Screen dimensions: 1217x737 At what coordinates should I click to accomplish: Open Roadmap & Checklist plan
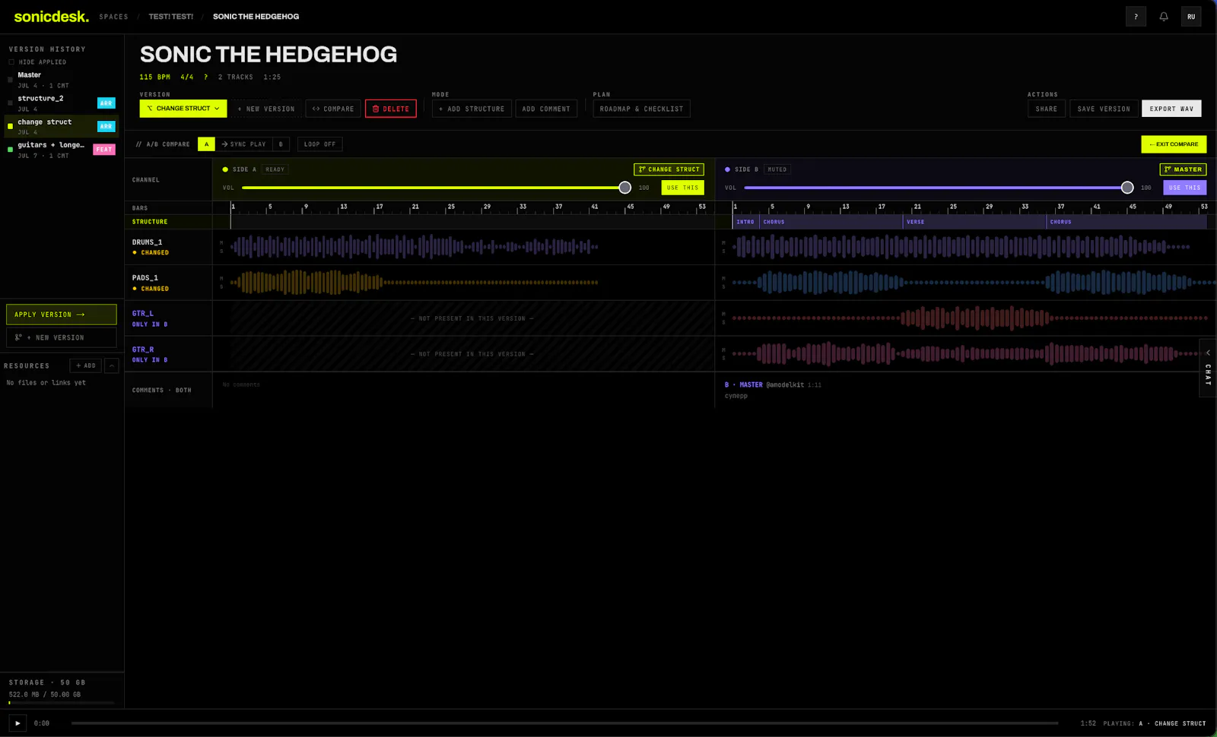pyautogui.click(x=641, y=109)
